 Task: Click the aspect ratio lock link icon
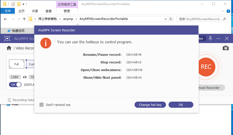coord(25,77)
